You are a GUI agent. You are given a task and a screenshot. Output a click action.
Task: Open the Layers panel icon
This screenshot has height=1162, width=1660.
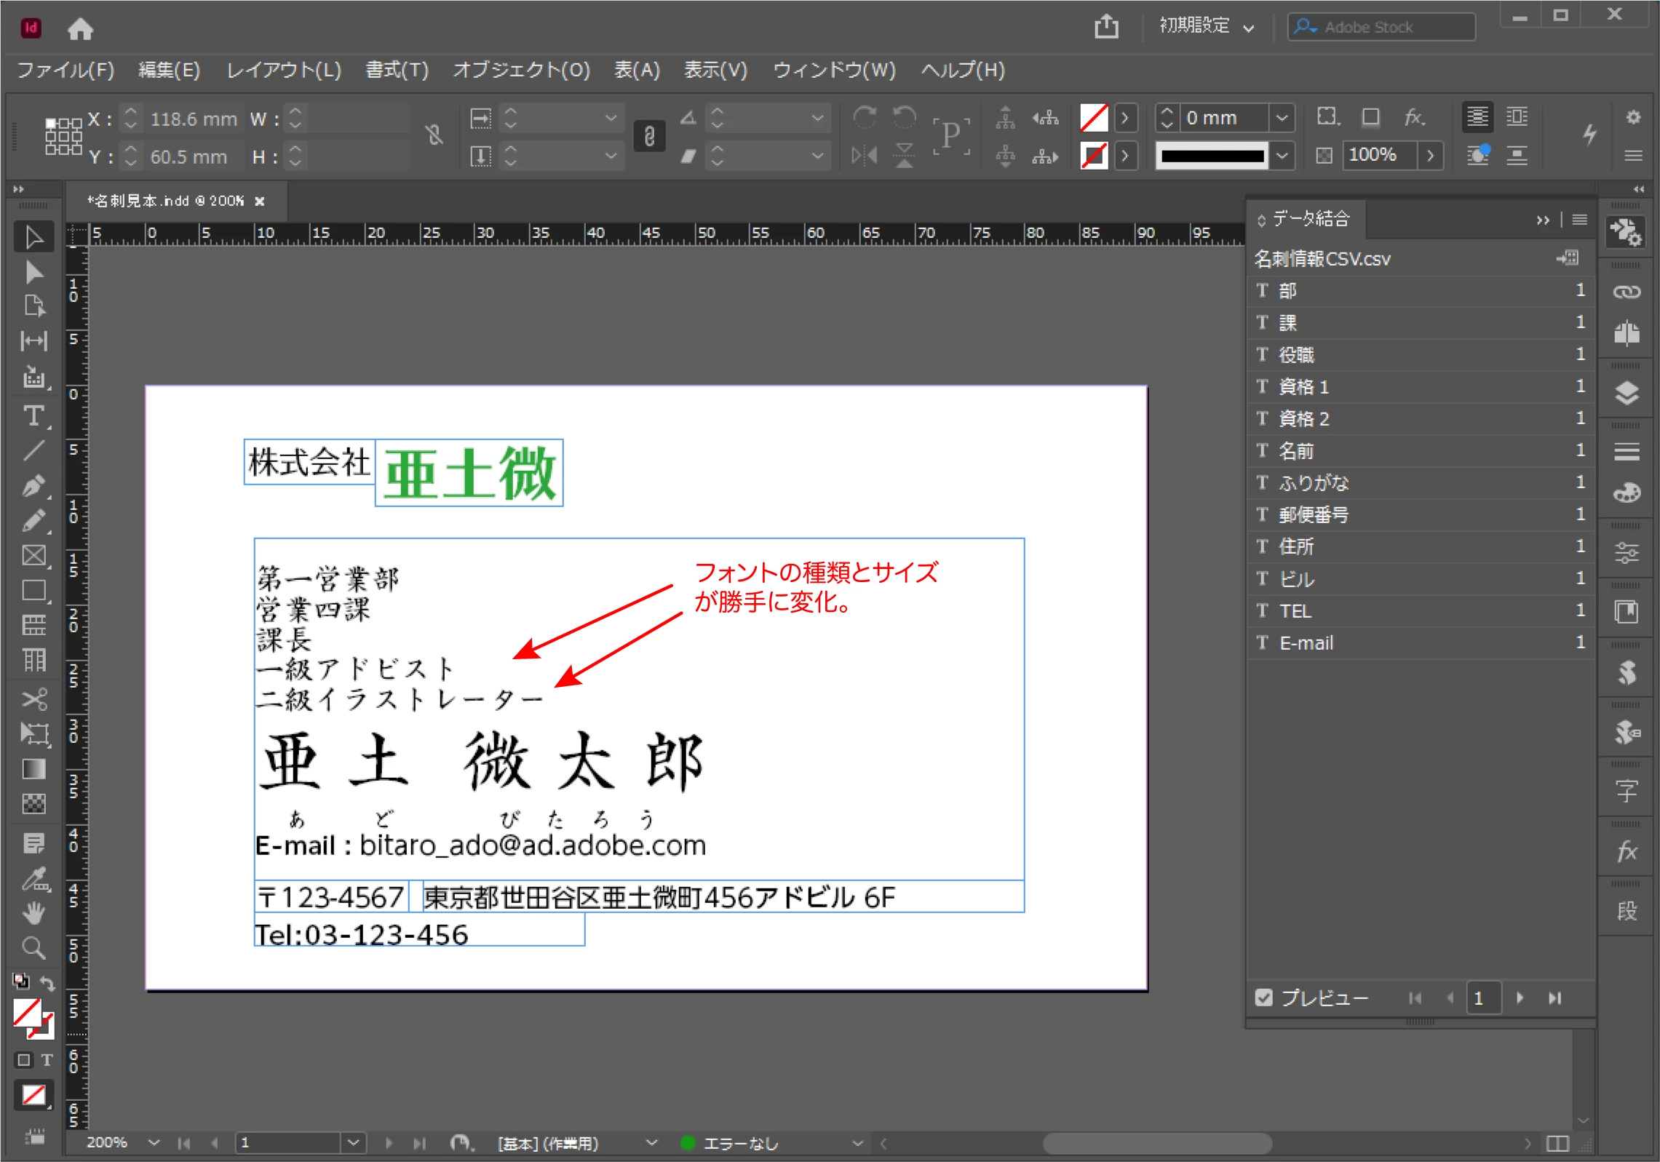click(1627, 394)
